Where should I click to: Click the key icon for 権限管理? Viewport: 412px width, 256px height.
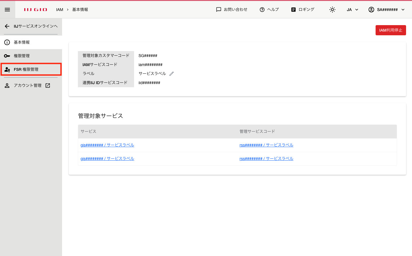[x=7, y=56]
